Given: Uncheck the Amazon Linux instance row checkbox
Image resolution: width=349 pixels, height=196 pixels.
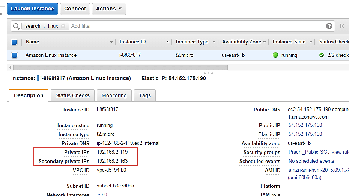Looking at the screenshot, I should 14,55.
